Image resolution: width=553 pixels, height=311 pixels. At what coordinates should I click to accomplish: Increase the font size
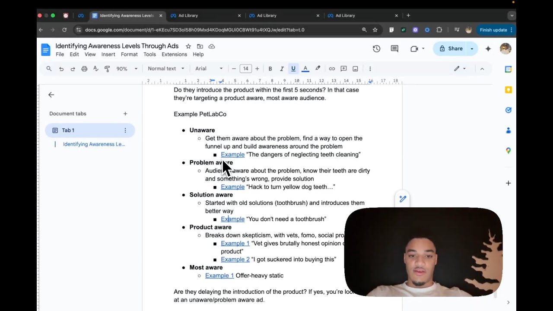click(x=257, y=69)
